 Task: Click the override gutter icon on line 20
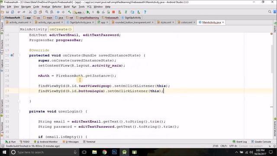12,55
